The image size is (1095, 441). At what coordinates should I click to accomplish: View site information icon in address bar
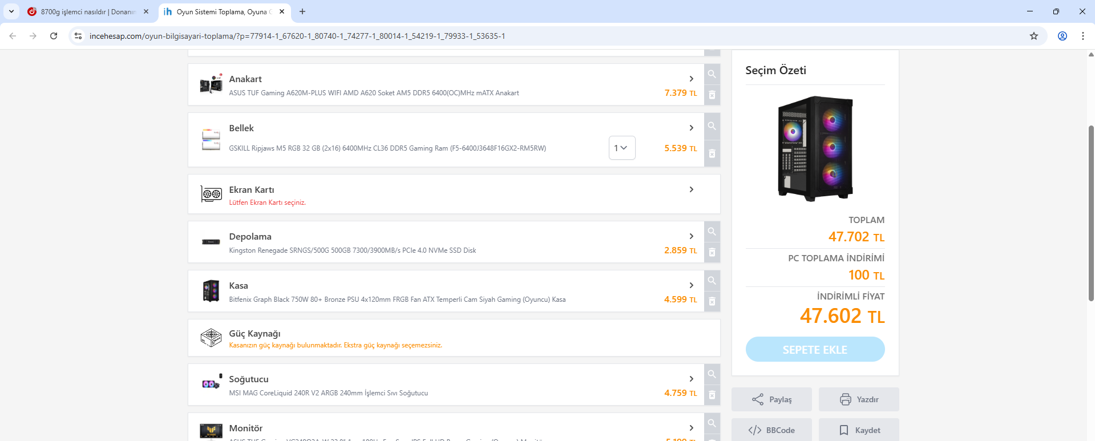pyautogui.click(x=78, y=36)
